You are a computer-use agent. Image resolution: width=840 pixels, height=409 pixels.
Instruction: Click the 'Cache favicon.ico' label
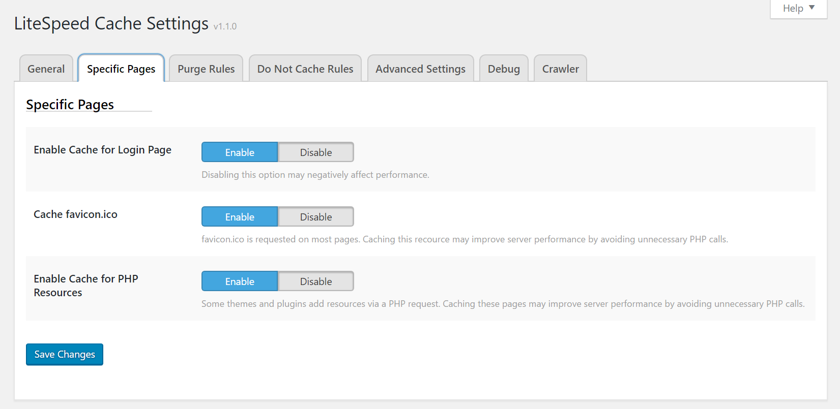pos(76,214)
